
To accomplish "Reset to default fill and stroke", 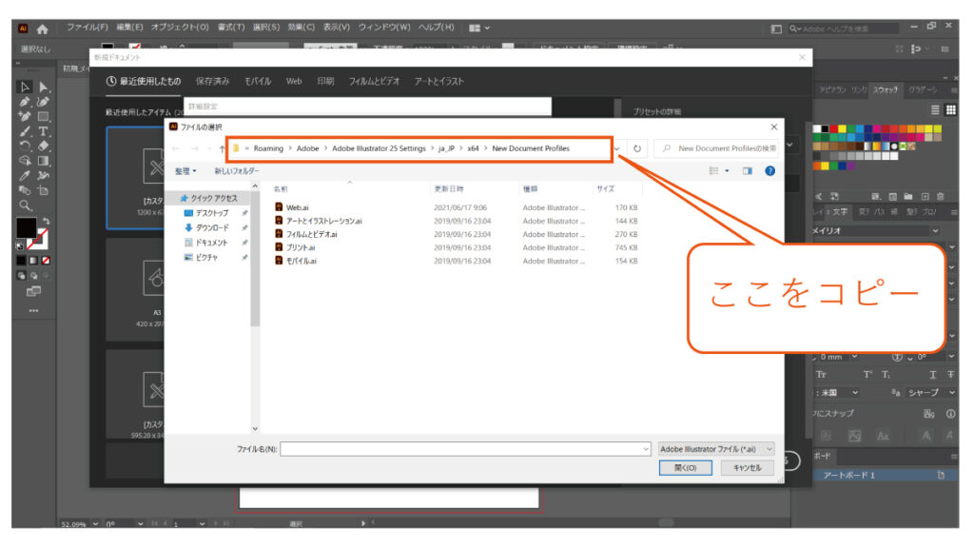I will 20,246.
